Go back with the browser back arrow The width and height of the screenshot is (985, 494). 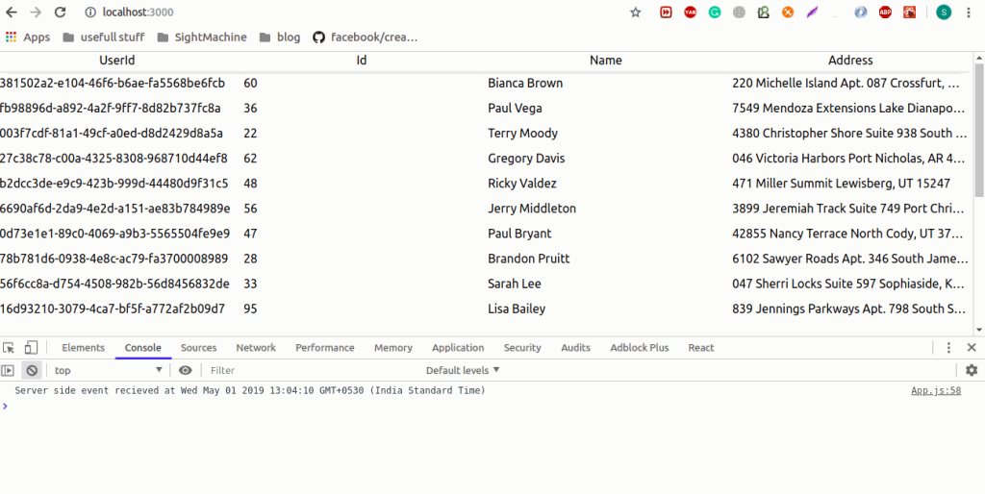12,12
